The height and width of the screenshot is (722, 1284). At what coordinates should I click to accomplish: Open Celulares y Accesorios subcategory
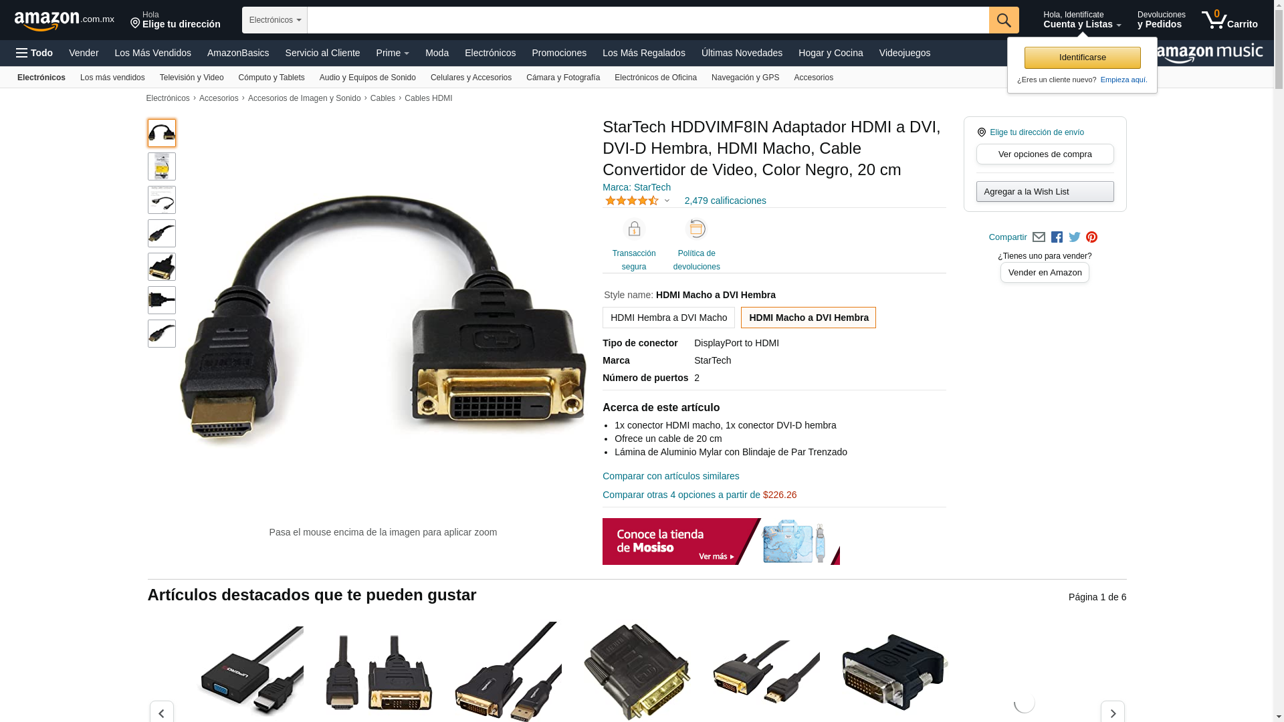tap(471, 78)
